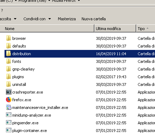
Task: Open the Raccolta dropdown arrow
Action: click(15, 19)
